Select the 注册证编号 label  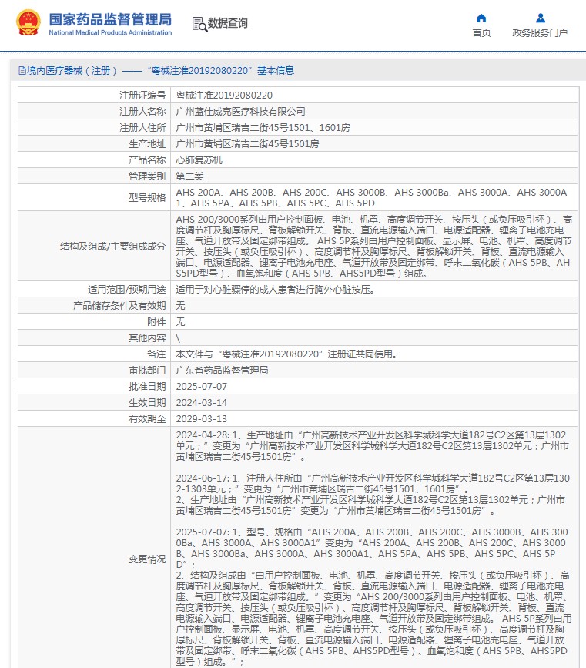[142, 96]
